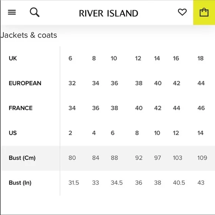The height and width of the screenshot is (215, 215).
Task: Open the hamburger menu icon
Action: [x=12, y=12]
